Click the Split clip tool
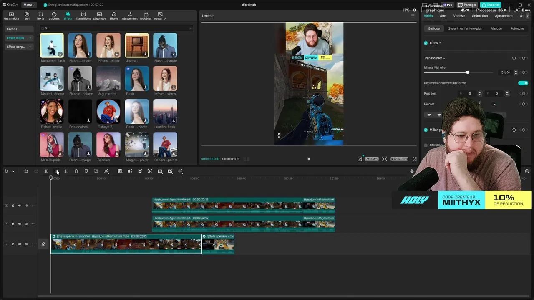Viewport: 534px width, 300px height. [46, 171]
